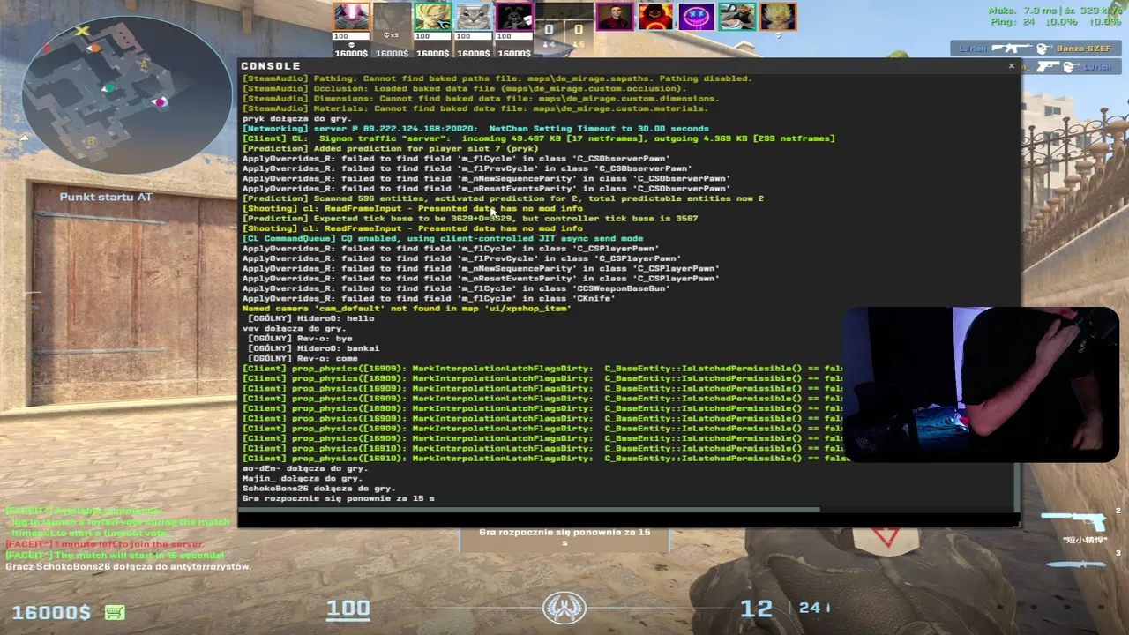This screenshot has height=635, width=1129.
Task: Click the shopping cart buy icon
Action: [114, 612]
